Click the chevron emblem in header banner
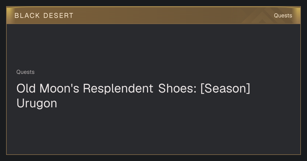The width and height of the screenshot is (307, 161). coord(258,16)
